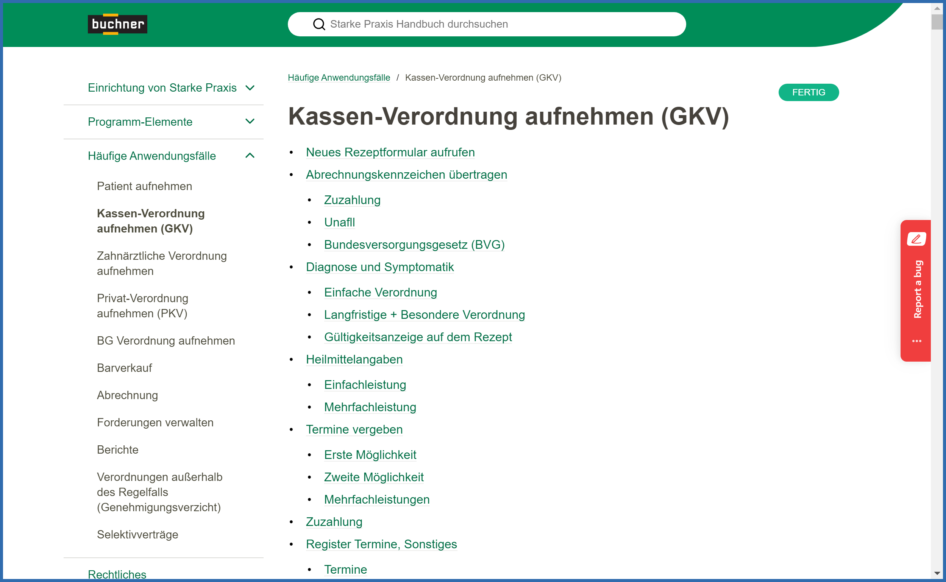Jump to Bundesversorgungsgesetz (BVG) section

pyautogui.click(x=414, y=244)
